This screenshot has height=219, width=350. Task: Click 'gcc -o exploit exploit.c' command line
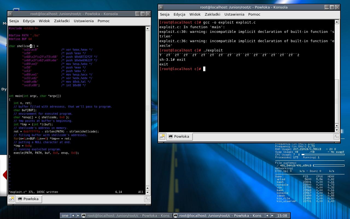(229, 22)
